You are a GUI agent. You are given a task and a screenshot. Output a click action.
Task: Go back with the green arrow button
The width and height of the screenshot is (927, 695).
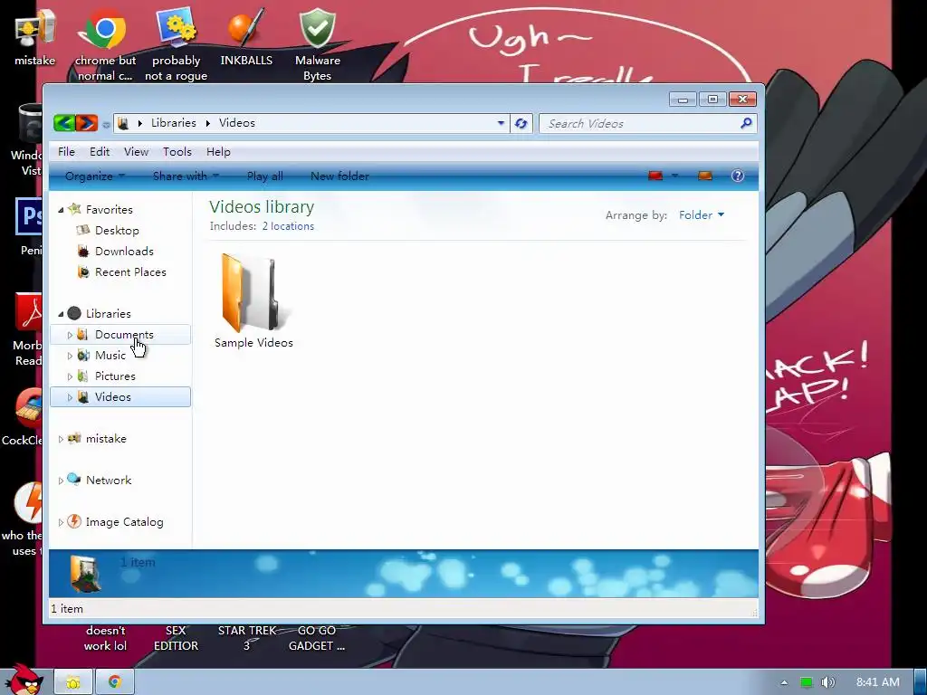pyautogui.click(x=64, y=123)
